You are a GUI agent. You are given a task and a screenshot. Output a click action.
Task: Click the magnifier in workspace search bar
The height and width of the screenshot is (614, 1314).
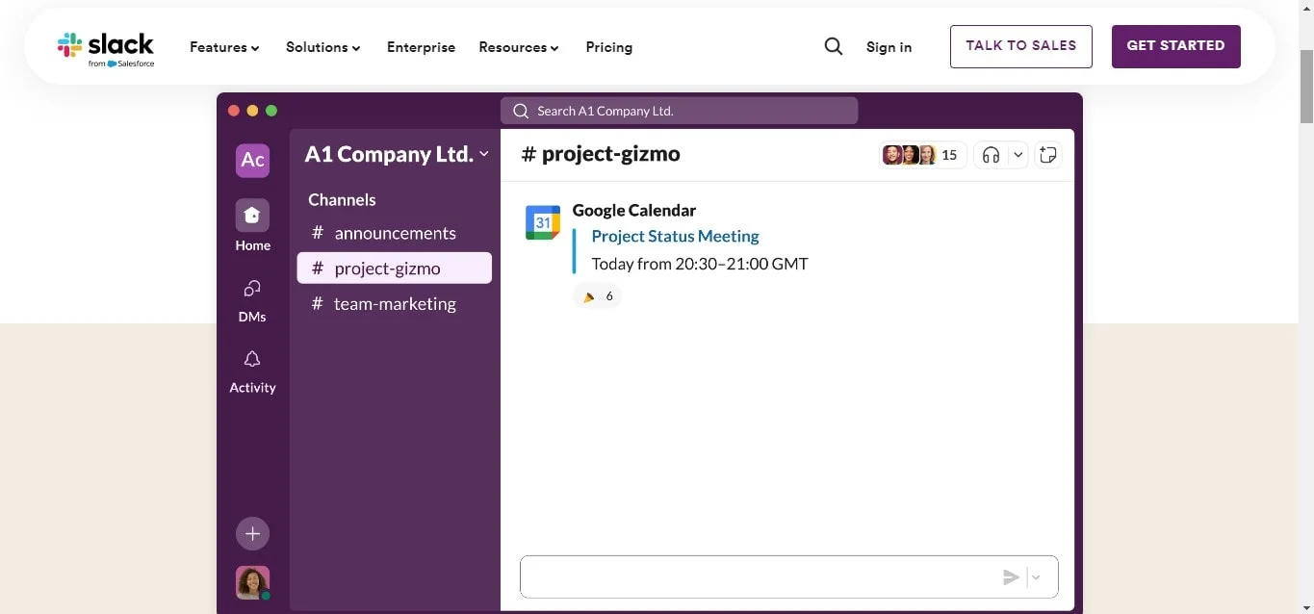coord(521,111)
